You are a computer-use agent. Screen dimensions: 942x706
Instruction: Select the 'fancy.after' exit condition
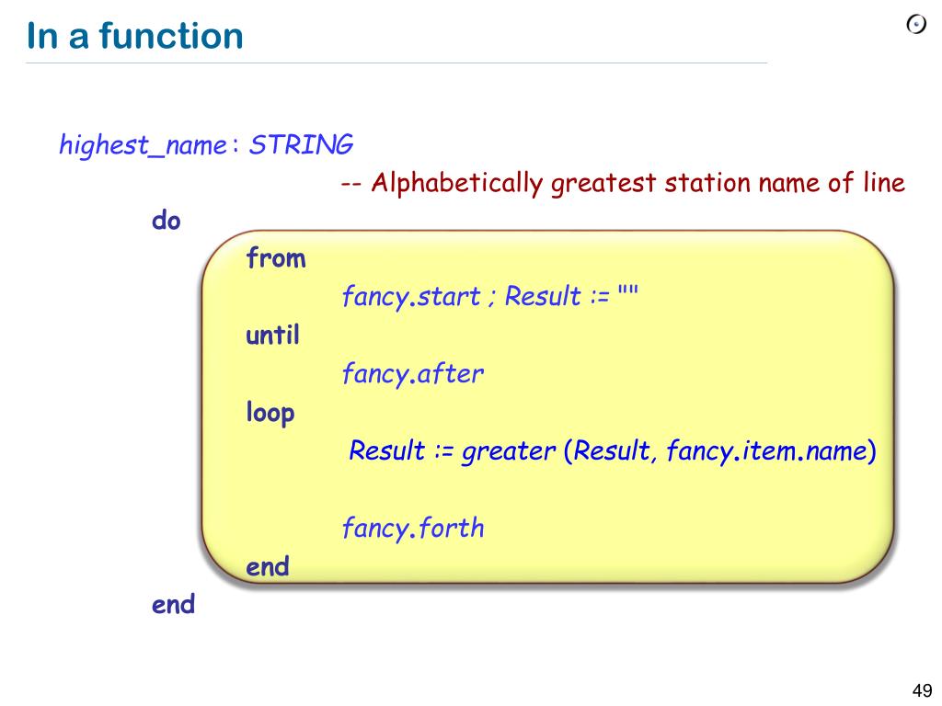pyautogui.click(x=413, y=373)
